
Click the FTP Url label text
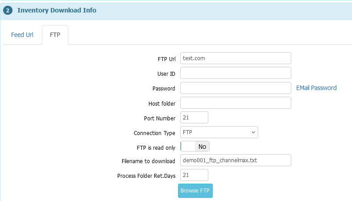(166, 59)
